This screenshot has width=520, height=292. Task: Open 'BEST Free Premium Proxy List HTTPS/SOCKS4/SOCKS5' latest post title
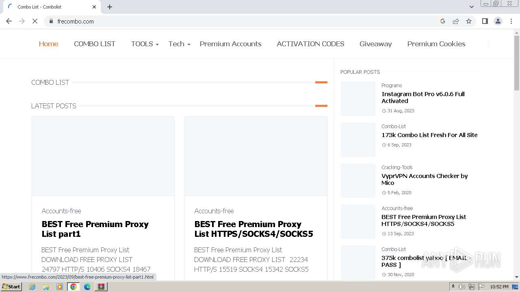253,229
